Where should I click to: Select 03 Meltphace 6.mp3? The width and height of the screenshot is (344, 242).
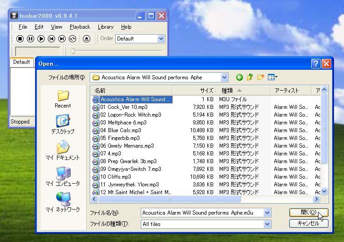123,123
